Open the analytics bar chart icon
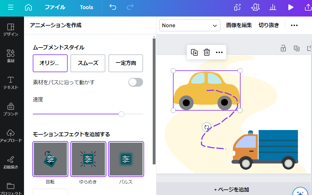Screen dimensions: 312x195 click(x=273, y=7)
